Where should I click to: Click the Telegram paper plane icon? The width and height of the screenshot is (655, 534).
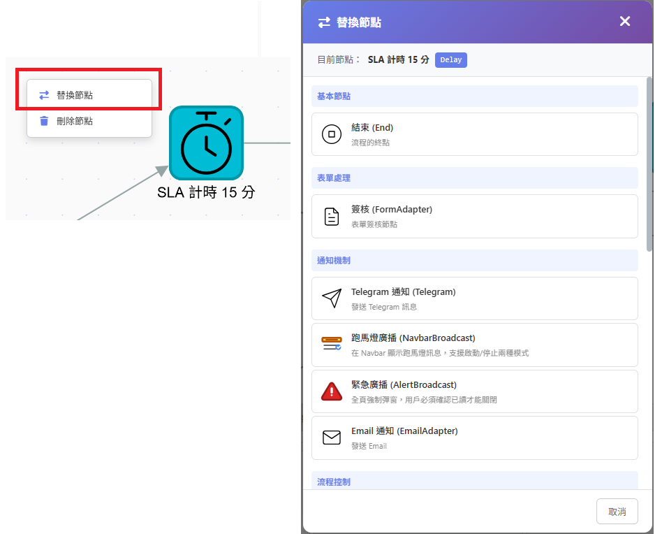[x=332, y=298]
